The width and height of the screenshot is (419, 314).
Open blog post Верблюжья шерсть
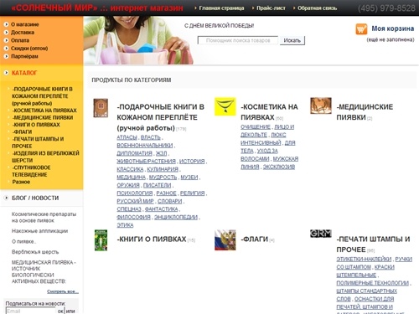coord(35,252)
